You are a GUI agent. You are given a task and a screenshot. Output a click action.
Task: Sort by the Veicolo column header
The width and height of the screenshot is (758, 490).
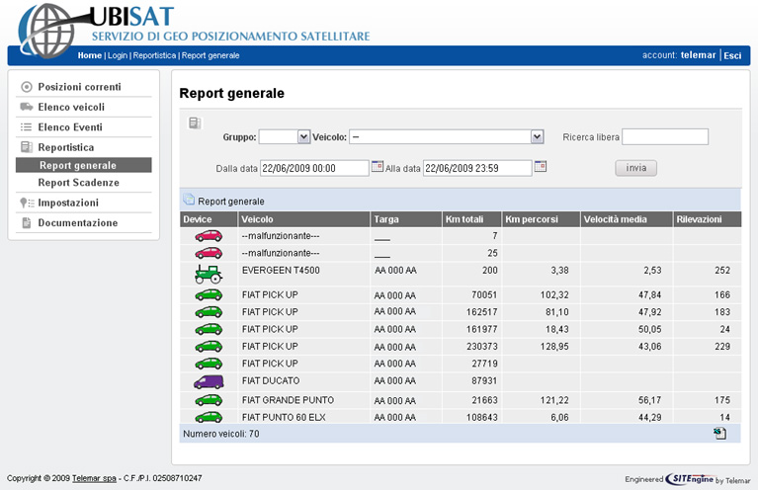point(304,219)
